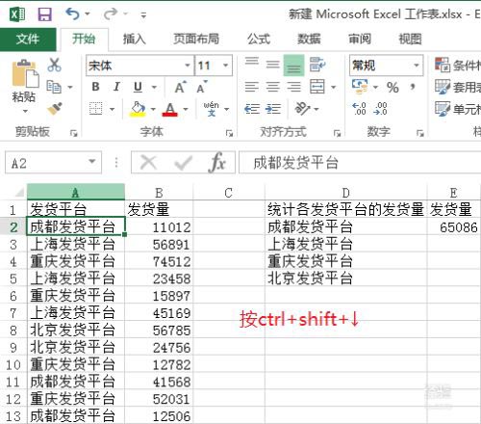481x424 pixels.
Task: Decrease decimal places
Action: tap(380, 109)
